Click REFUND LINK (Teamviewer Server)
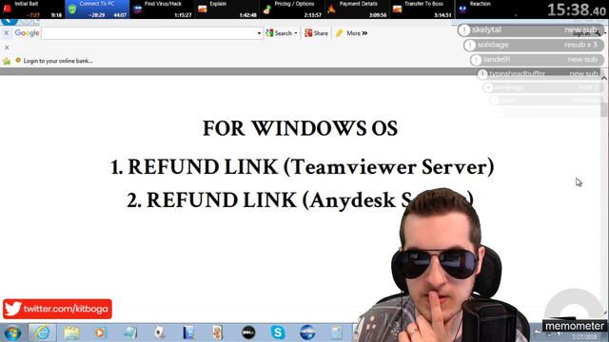Screen dimensions: 609x342 tap(303, 167)
